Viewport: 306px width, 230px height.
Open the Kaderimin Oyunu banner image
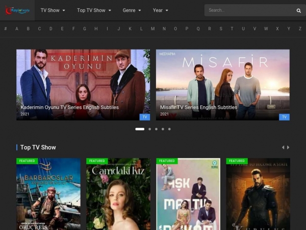[x=83, y=85]
